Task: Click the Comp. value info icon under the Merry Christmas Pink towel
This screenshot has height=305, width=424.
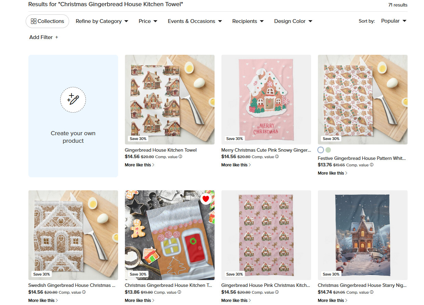Action: pyautogui.click(x=277, y=157)
